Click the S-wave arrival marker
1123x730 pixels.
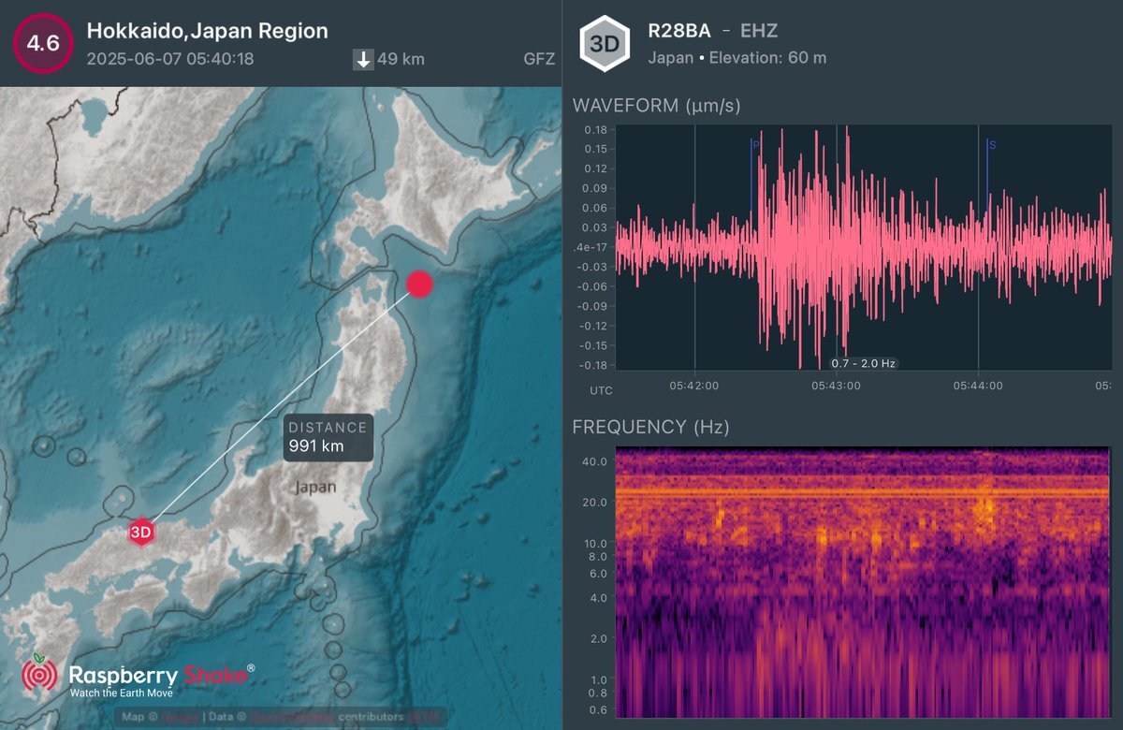coord(991,144)
